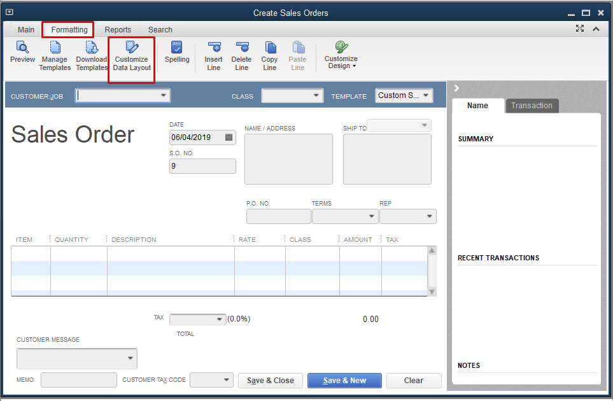
Task: Open the Terms dropdown
Action: click(371, 216)
